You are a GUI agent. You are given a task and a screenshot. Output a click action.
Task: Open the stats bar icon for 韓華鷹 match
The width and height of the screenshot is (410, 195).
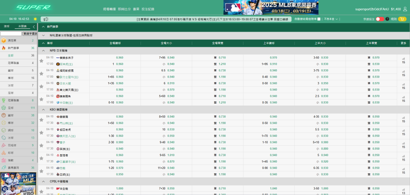pos(403,118)
